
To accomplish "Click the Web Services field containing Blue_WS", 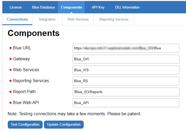I will coord(126,70).
